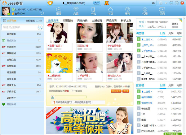186x135 pixels.
Task: Open the 帮助 help icon
Action: (128, 11)
